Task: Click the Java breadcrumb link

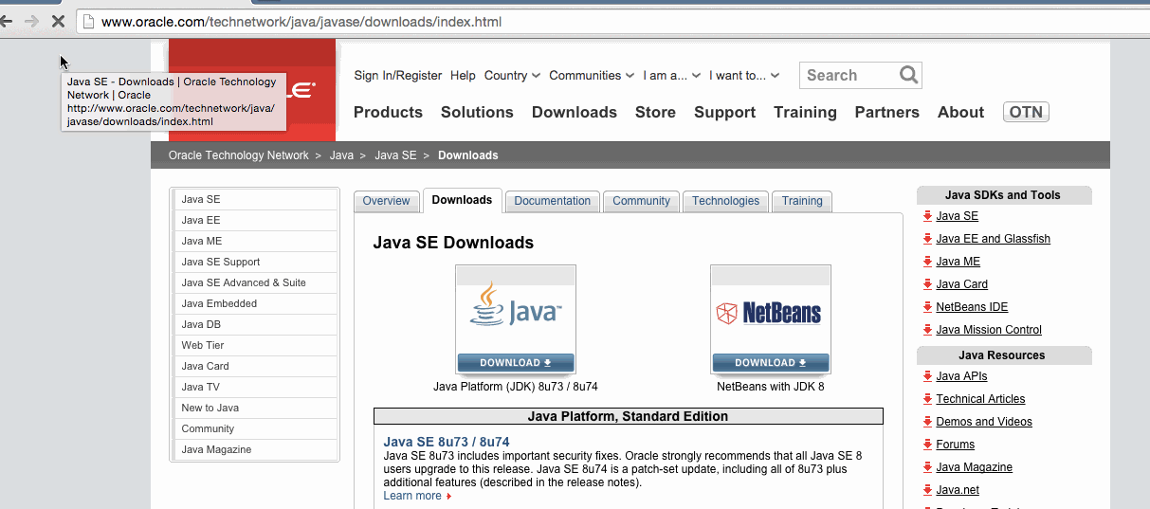Action: 341,155
